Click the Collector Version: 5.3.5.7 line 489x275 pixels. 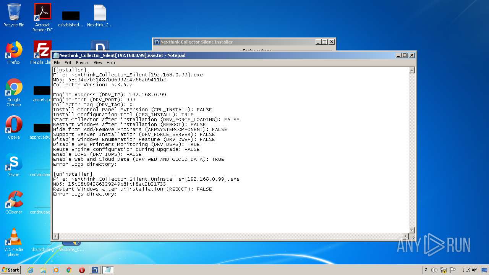point(92,85)
